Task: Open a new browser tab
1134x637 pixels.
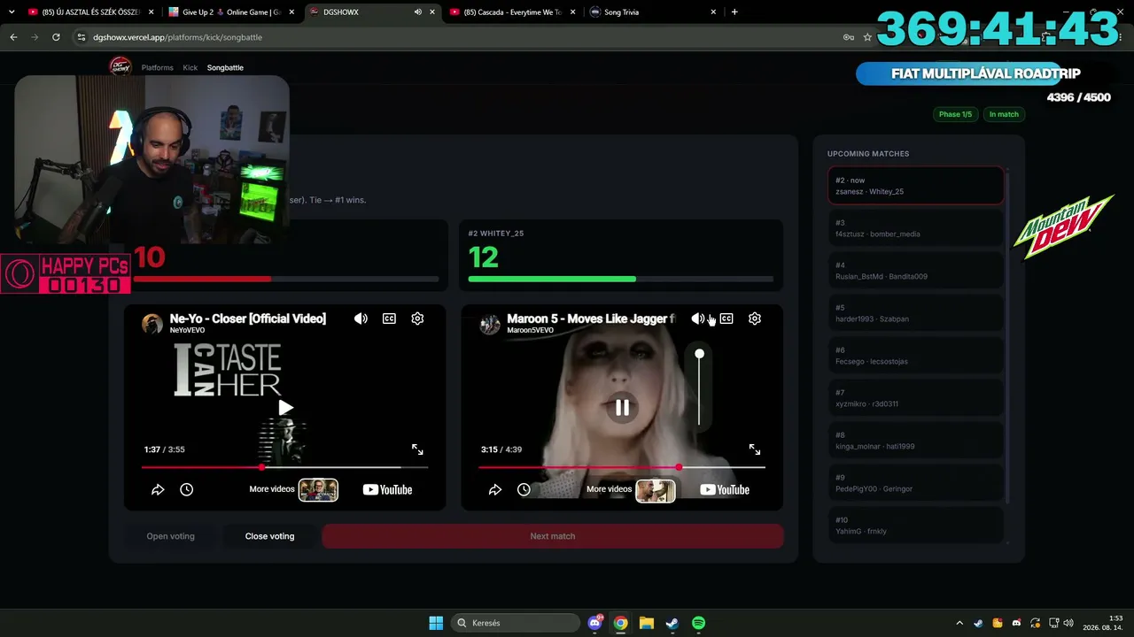Action: [x=734, y=12]
